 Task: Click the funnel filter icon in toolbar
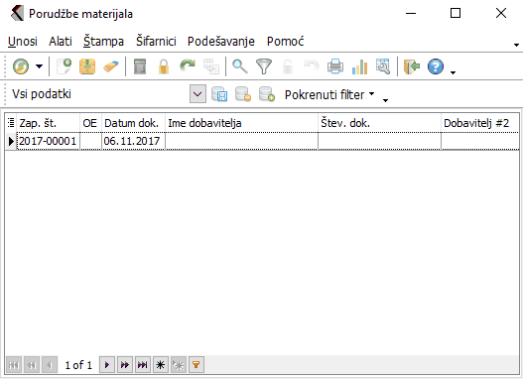[264, 66]
